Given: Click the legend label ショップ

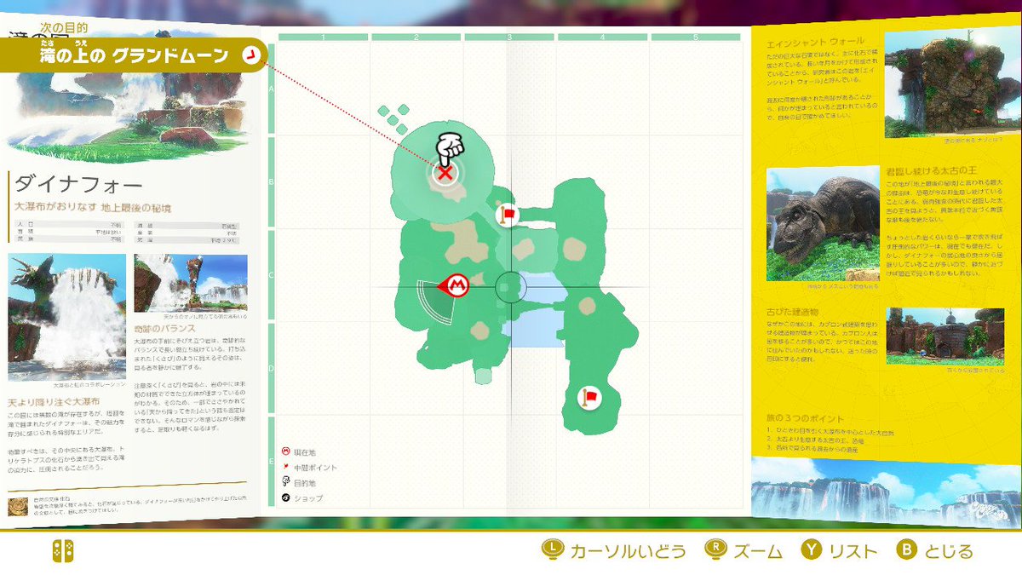Looking at the screenshot, I should pos(309,497).
